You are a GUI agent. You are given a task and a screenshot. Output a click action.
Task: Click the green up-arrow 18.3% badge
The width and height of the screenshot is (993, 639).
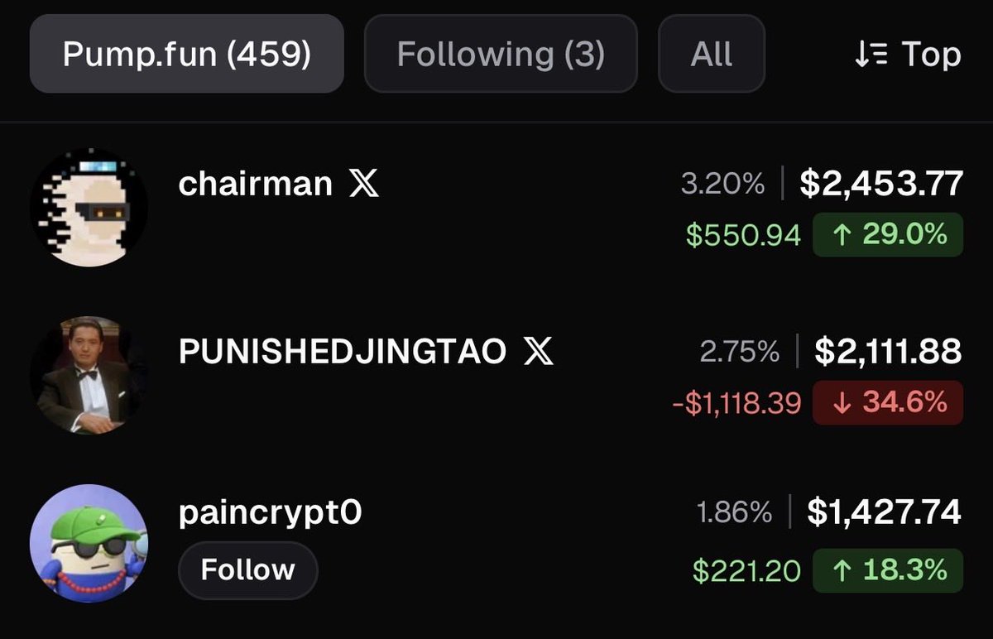[x=888, y=570]
